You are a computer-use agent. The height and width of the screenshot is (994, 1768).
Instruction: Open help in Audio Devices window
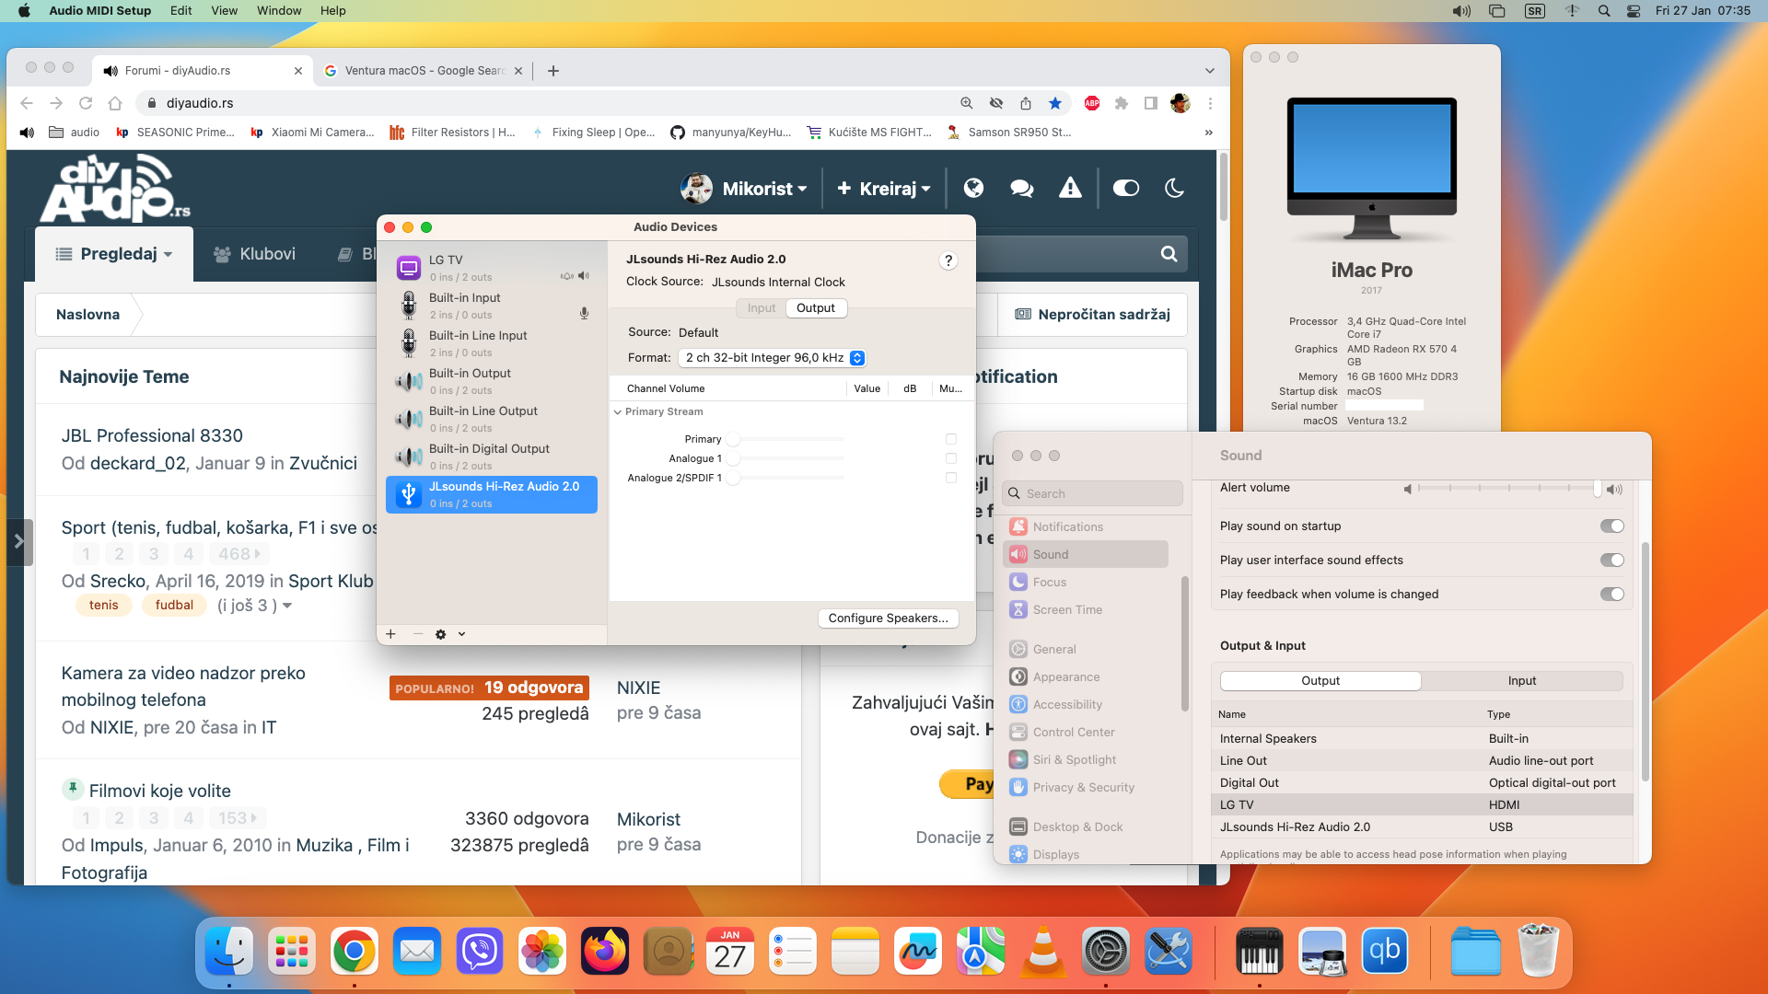(x=948, y=260)
